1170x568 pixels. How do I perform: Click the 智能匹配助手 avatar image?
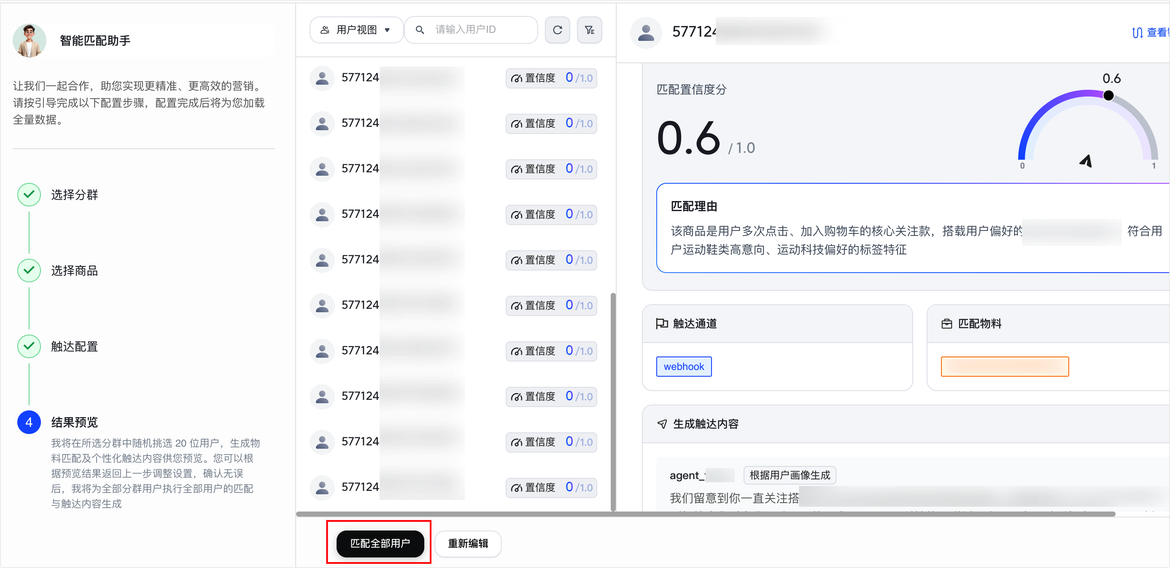[30, 40]
